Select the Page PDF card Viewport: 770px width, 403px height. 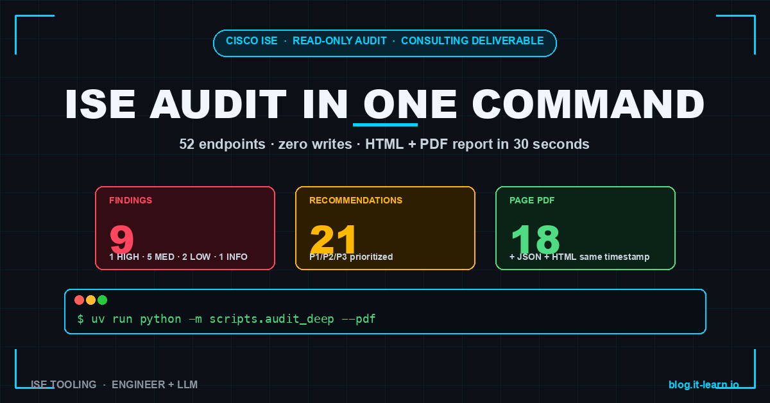(585, 228)
